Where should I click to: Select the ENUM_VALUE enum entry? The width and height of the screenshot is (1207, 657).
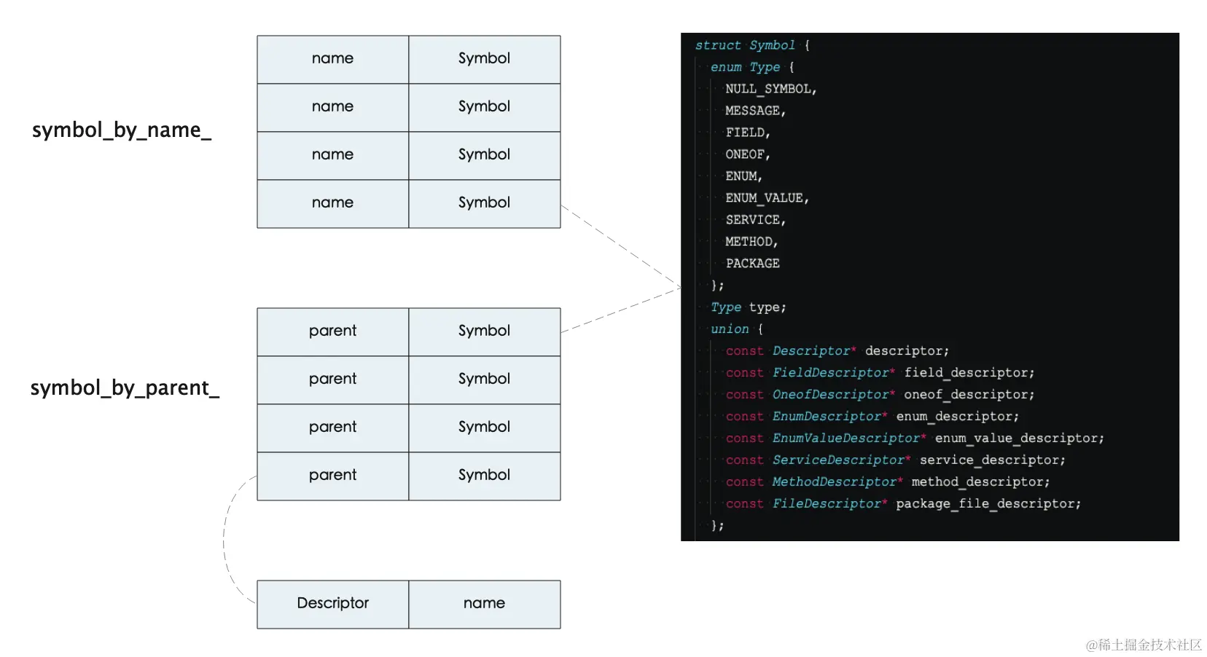[767, 198]
